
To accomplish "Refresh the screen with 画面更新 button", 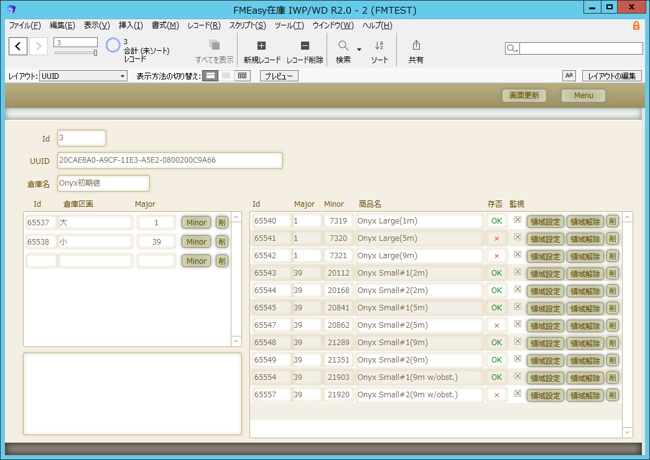I will [x=524, y=96].
